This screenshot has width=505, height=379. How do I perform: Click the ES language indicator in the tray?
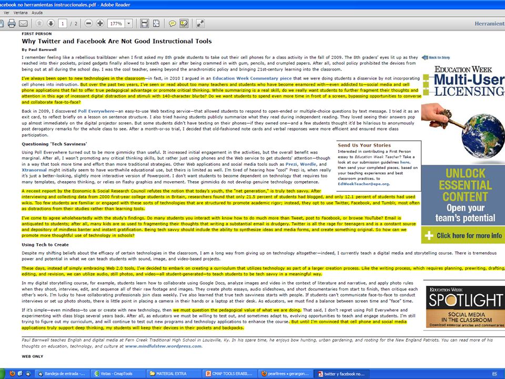[x=494, y=374]
